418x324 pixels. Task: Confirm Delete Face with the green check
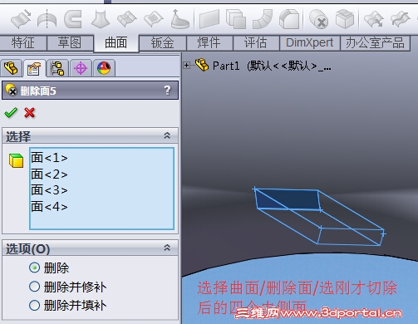tap(11, 113)
